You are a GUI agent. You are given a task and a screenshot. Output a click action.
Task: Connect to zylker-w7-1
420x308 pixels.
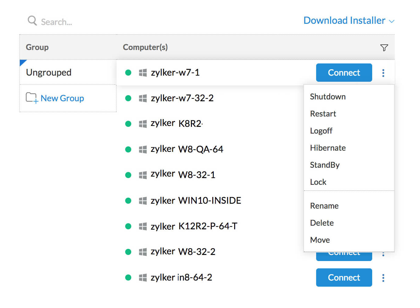344,73
